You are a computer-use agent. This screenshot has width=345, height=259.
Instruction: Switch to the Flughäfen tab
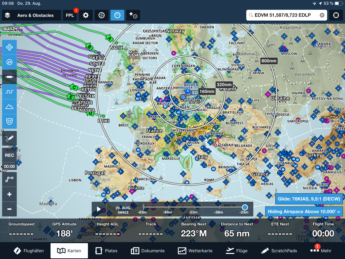29,251
